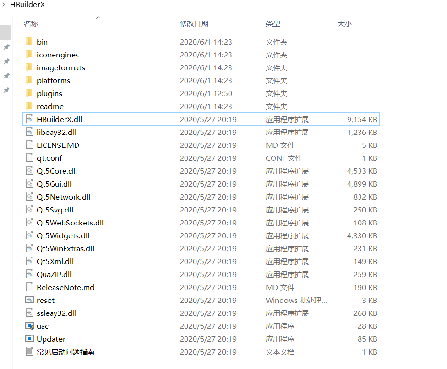Select the Qt5Core.dll file name
This screenshot has height=369, width=447.
pyautogui.click(x=57, y=171)
